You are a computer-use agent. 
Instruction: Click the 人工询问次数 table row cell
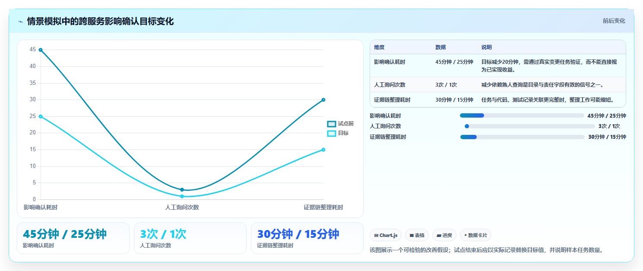390,85
